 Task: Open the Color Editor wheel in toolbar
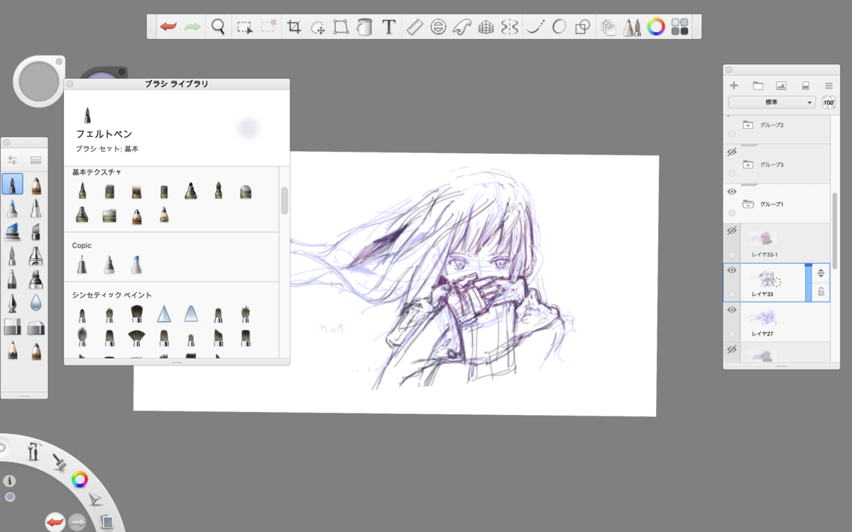[x=656, y=27]
